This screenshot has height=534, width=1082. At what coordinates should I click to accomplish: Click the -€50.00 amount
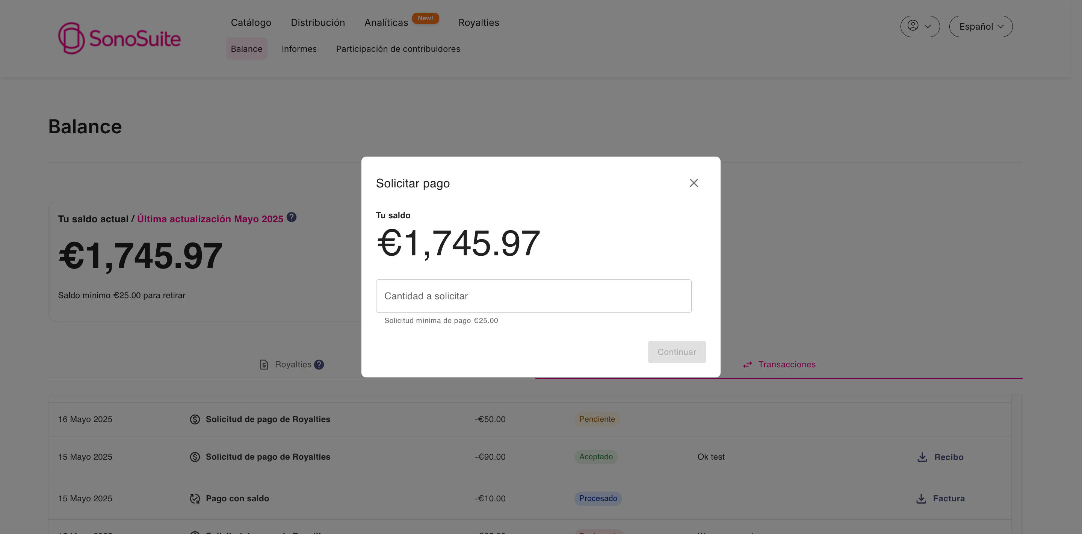coord(490,419)
